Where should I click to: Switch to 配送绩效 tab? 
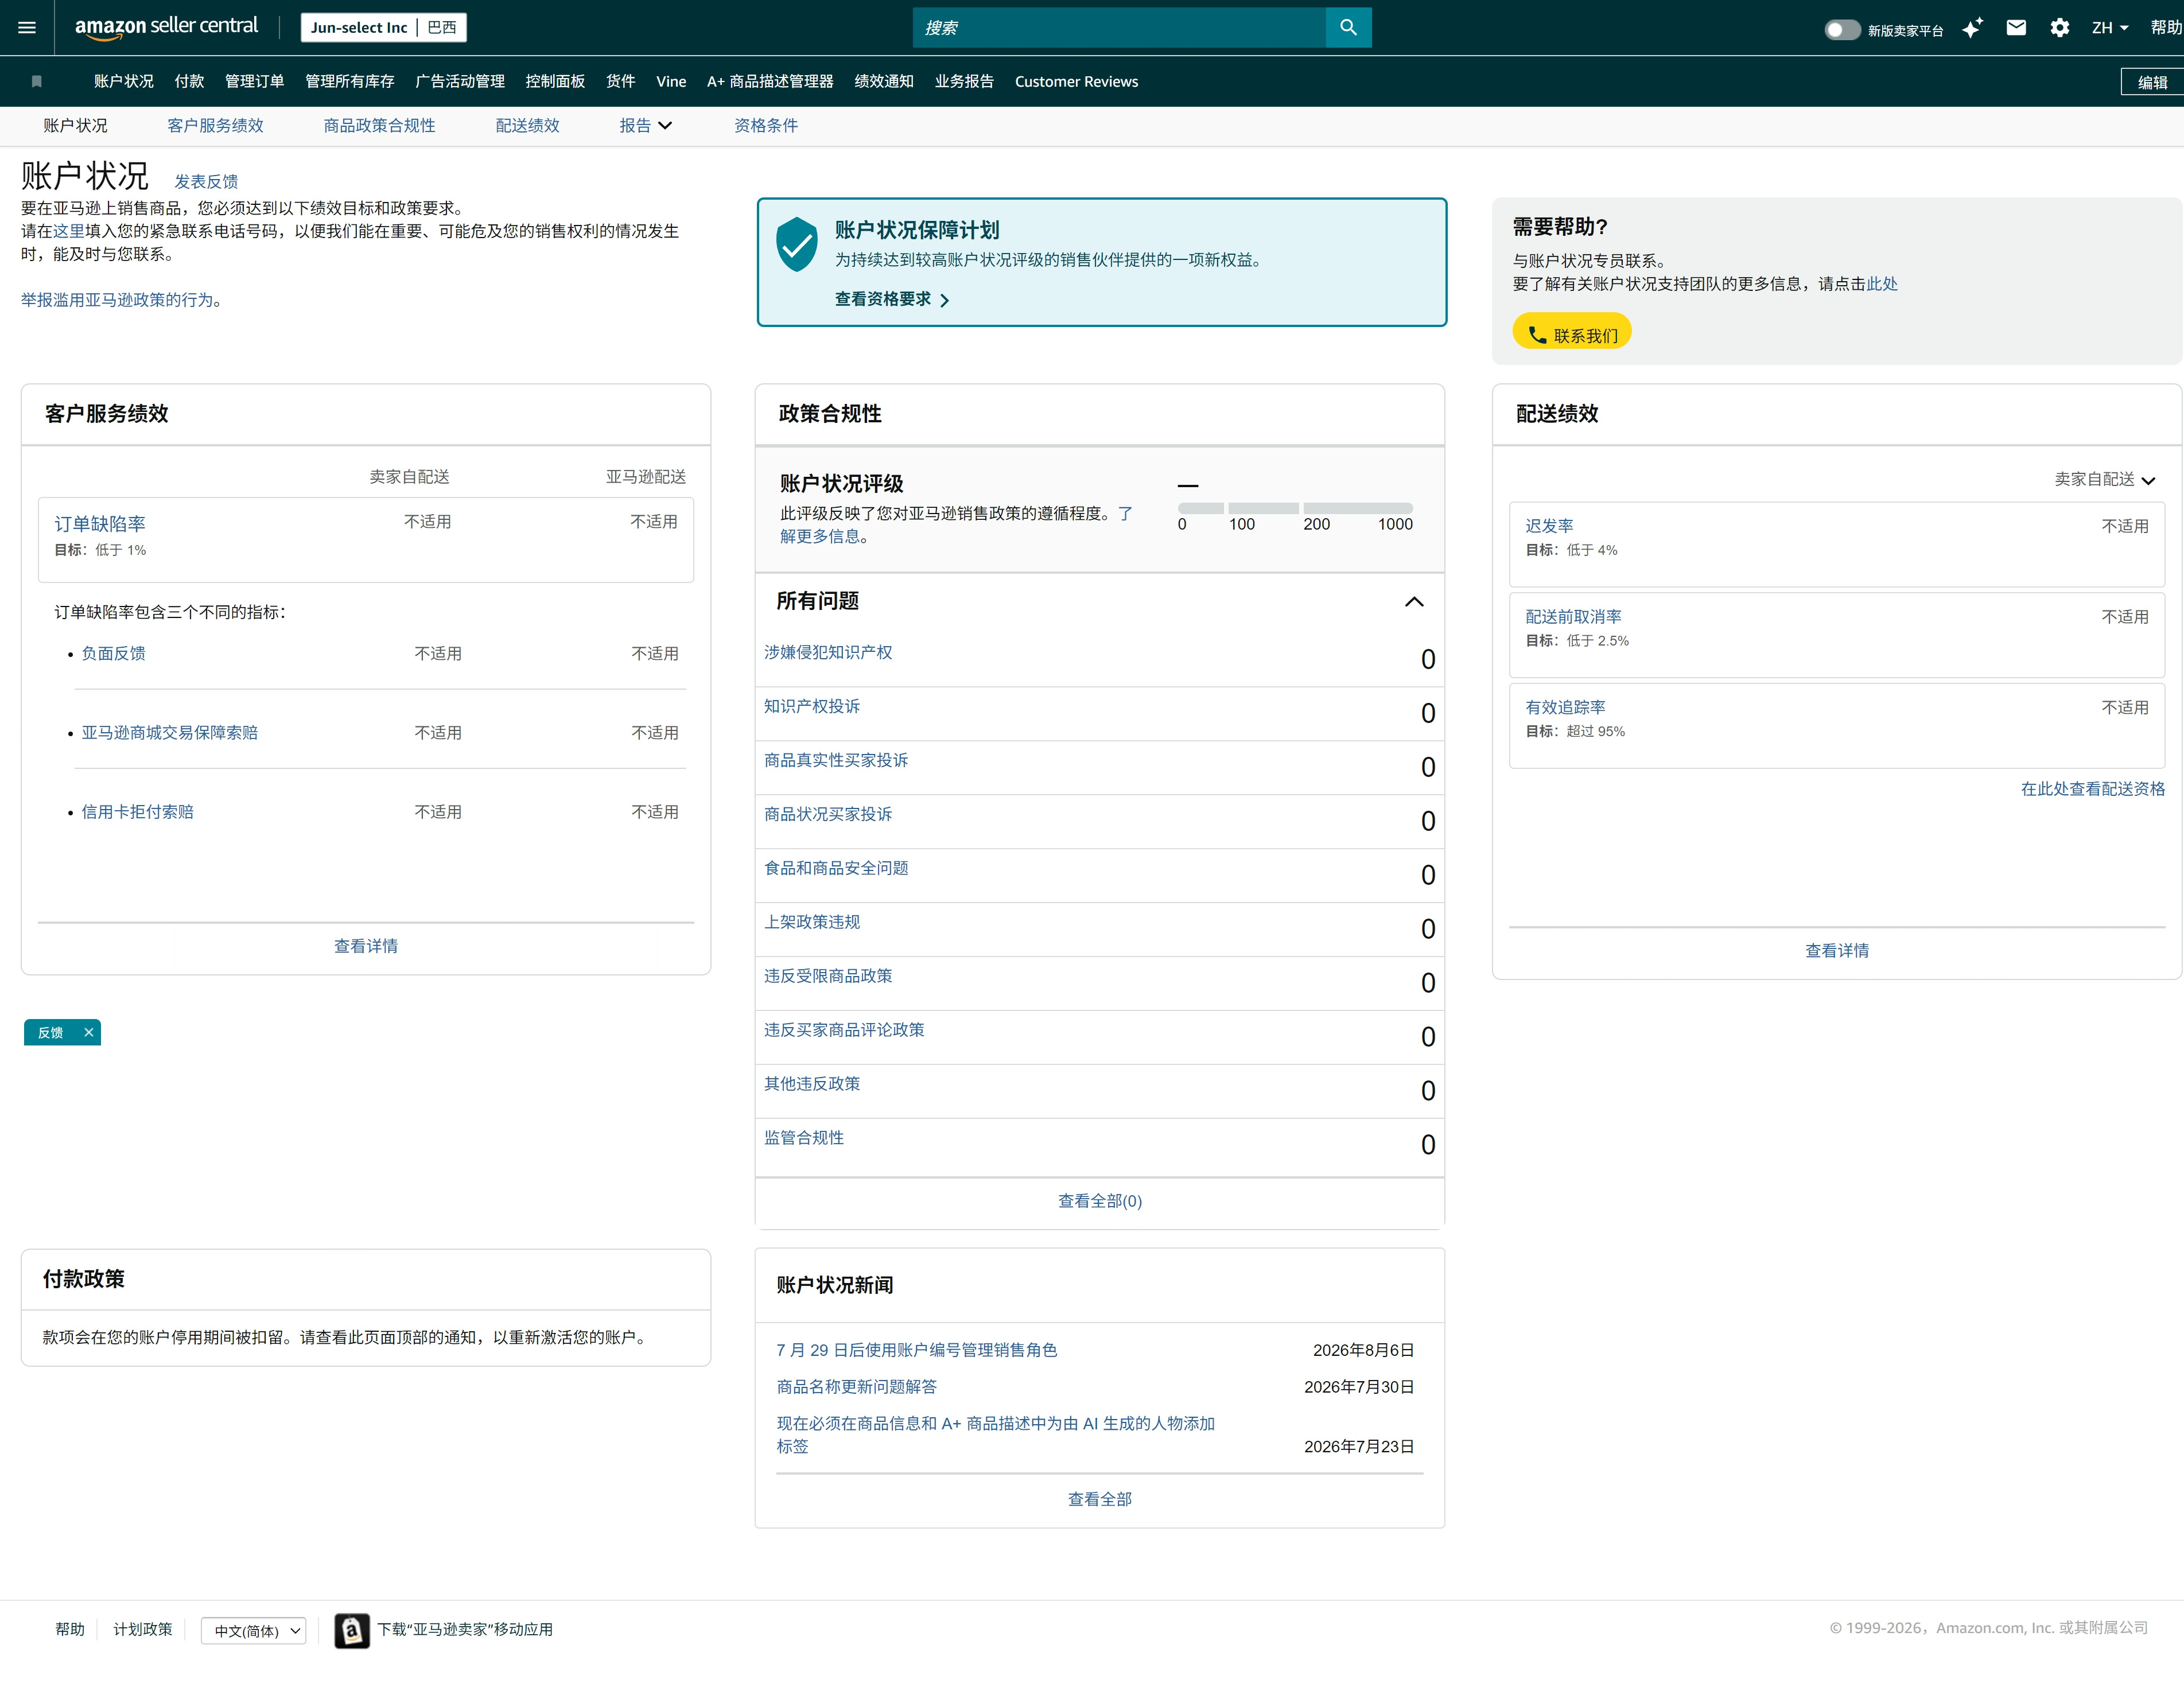[527, 125]
